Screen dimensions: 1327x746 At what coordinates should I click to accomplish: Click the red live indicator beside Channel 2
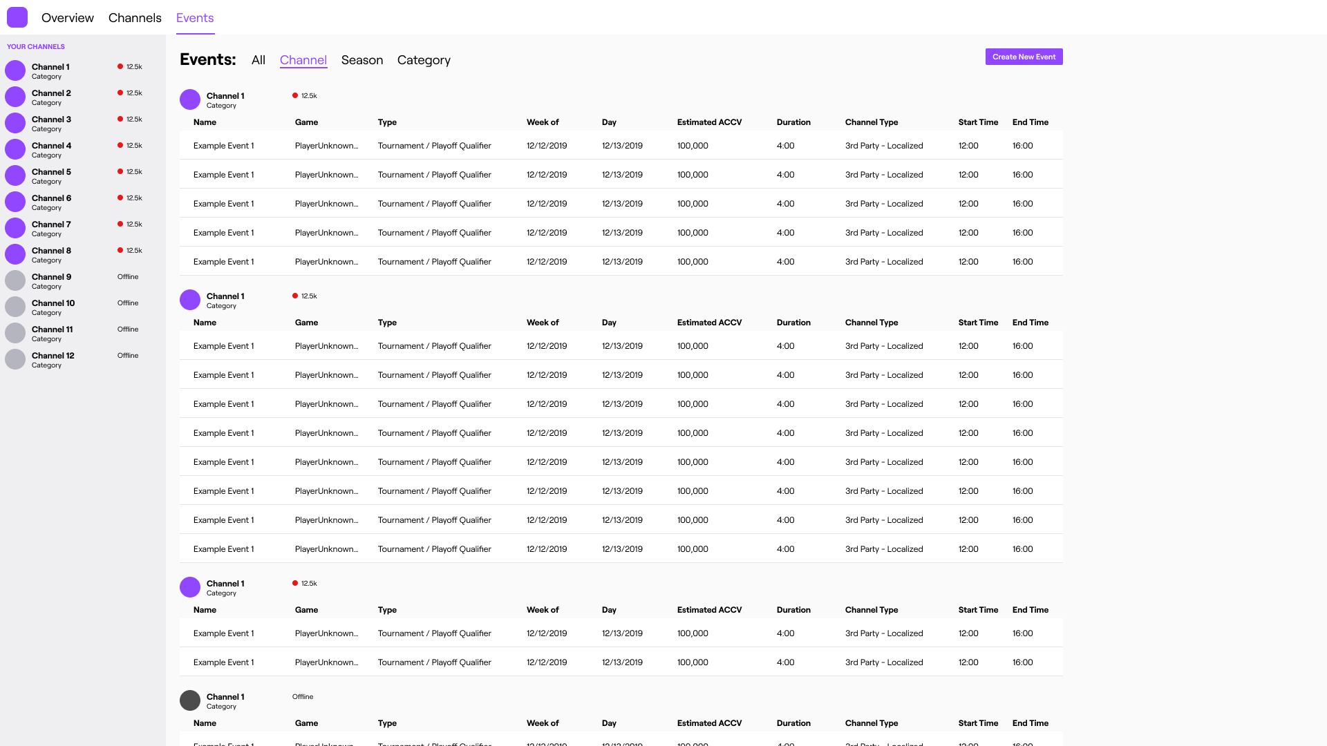coord(120,93)
